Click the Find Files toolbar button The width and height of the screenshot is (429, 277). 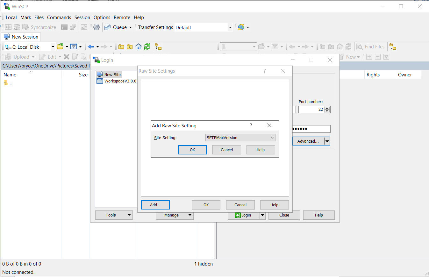point(371,47)
